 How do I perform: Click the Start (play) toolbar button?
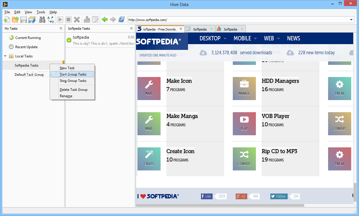coord(60,20)
